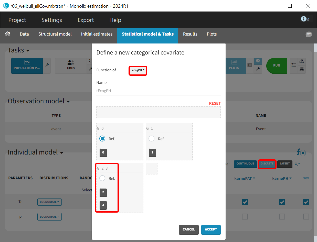The image size is (317, 242).
Task: Click the cubes icon near Run
Action: 302,61
